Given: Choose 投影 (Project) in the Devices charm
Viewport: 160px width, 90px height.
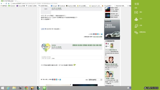Looking at the screenshot, I should pyautogui.click(x=138, y=26).
